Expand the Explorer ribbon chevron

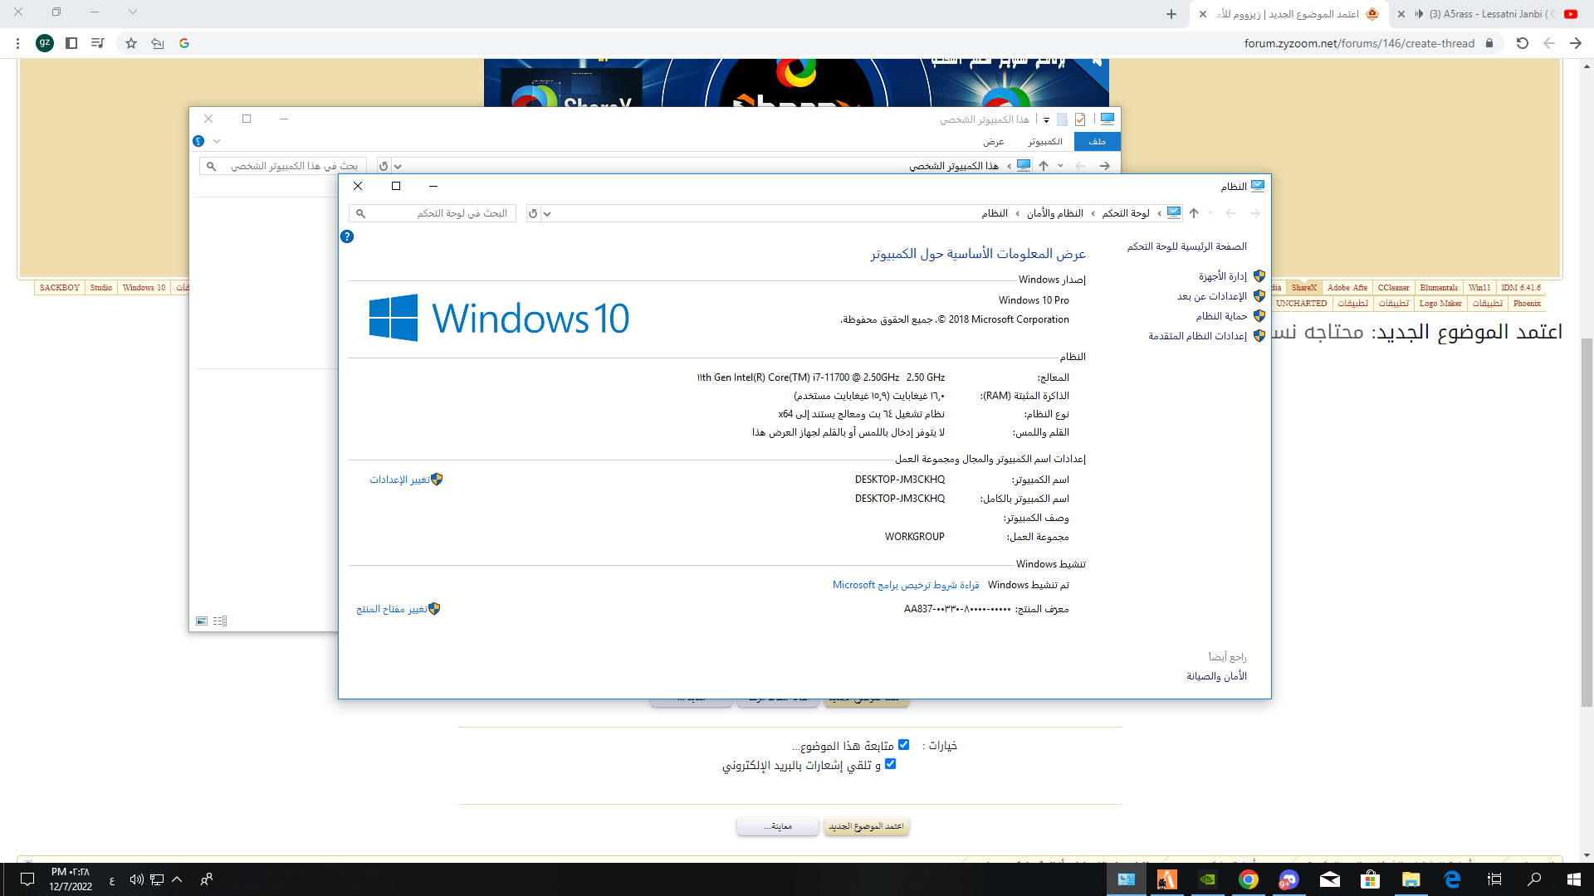[217, 141]
